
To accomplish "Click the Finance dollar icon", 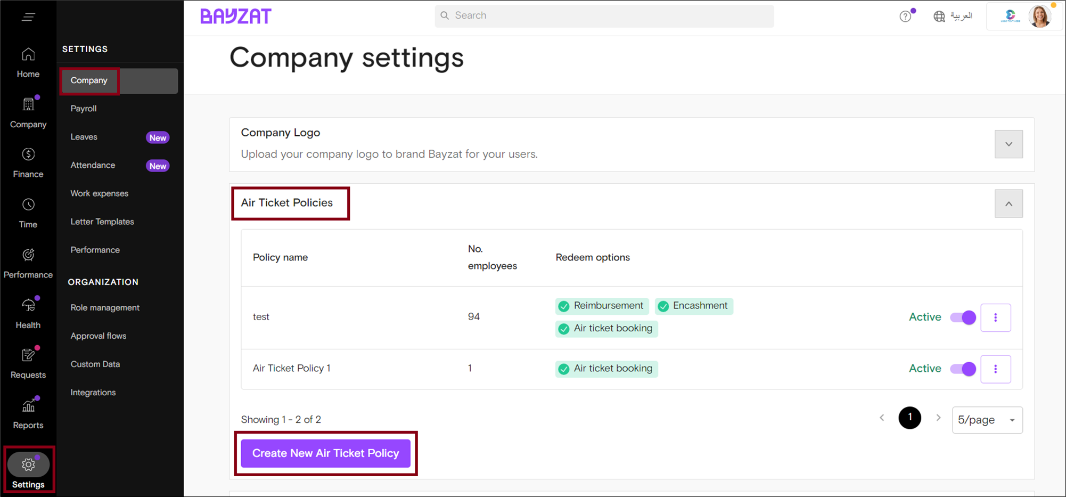I will [x=28, y=154].
